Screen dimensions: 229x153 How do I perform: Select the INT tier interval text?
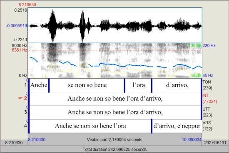click(x=115, y=99)
